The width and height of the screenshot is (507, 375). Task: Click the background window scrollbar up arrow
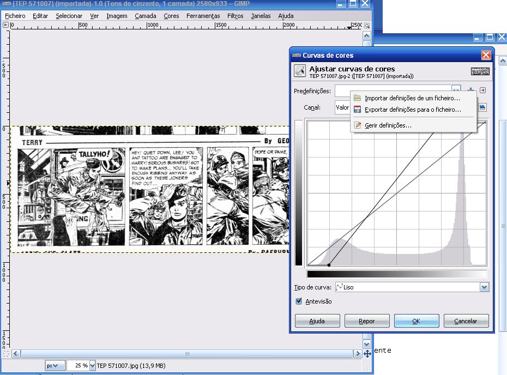503,61
